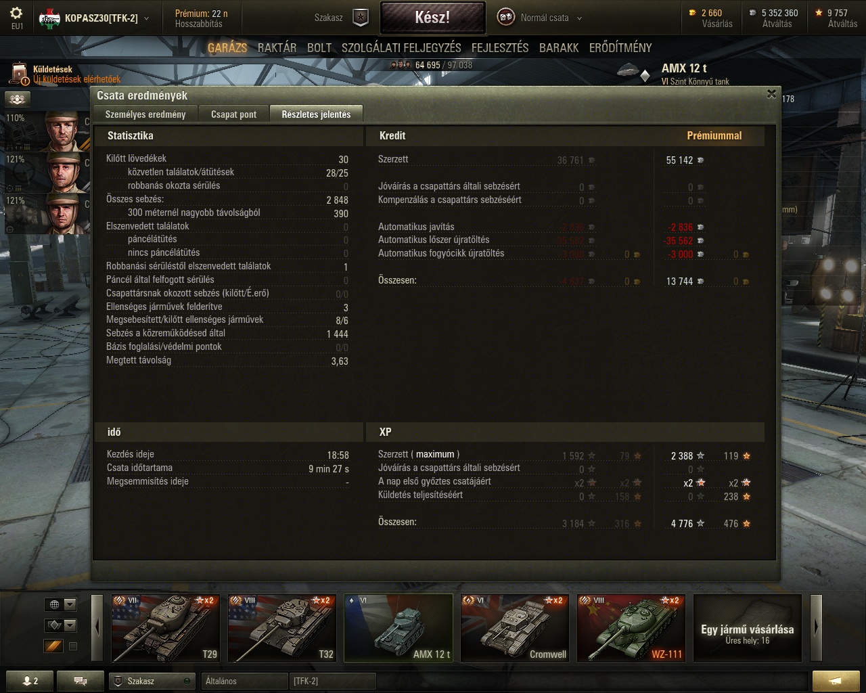Viewport: 866px width, 693px height.
Task: Switch to Személyes eredmény tab
Action: pos(146,114)
